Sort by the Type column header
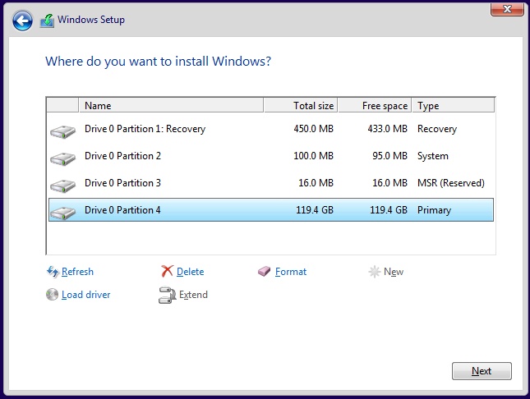This screenshot has width=530, height=399. [454, 105]
